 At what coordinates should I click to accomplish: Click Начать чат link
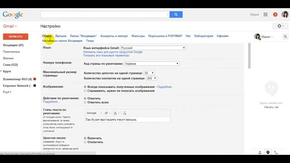[x=271, y=107]
